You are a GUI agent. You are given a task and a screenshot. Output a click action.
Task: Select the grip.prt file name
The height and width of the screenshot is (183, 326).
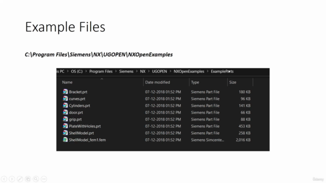pyautogui.click(x=75, y=119)
